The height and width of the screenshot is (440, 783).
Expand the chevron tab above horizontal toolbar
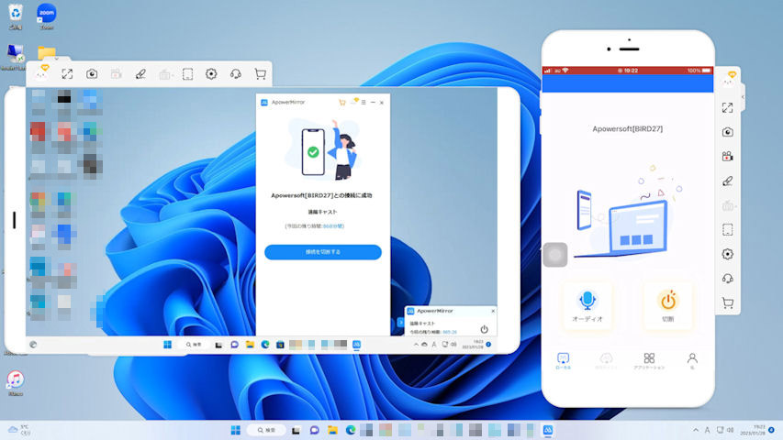(x=56, y=59)
